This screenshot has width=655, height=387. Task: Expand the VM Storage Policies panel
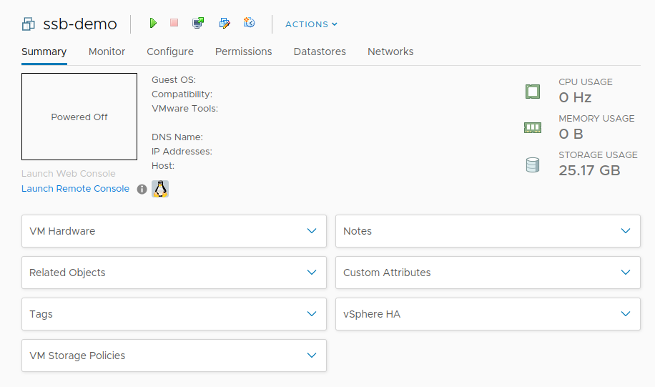click(x=311, y=356)
